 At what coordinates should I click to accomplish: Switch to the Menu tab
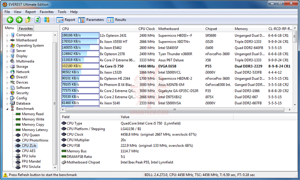[9, 28]
